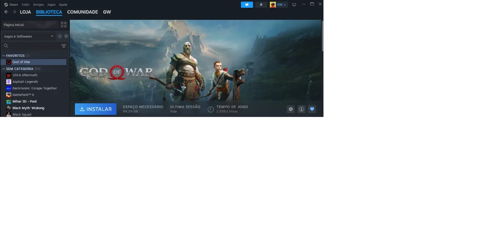
Task: Open notifications with the bell icon
Action: 261,5
